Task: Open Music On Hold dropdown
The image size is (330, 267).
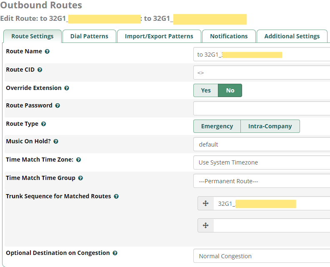Action: 262,145
